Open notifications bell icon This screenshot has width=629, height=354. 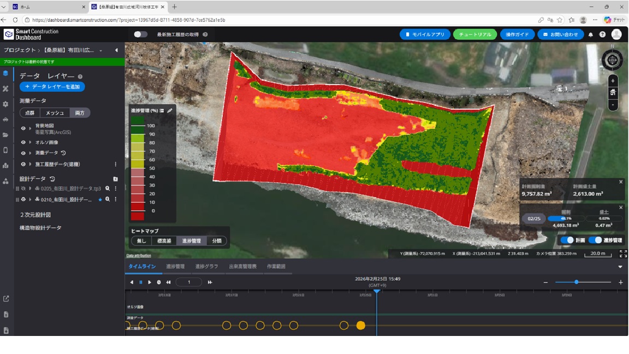click(x=590, y=34)
